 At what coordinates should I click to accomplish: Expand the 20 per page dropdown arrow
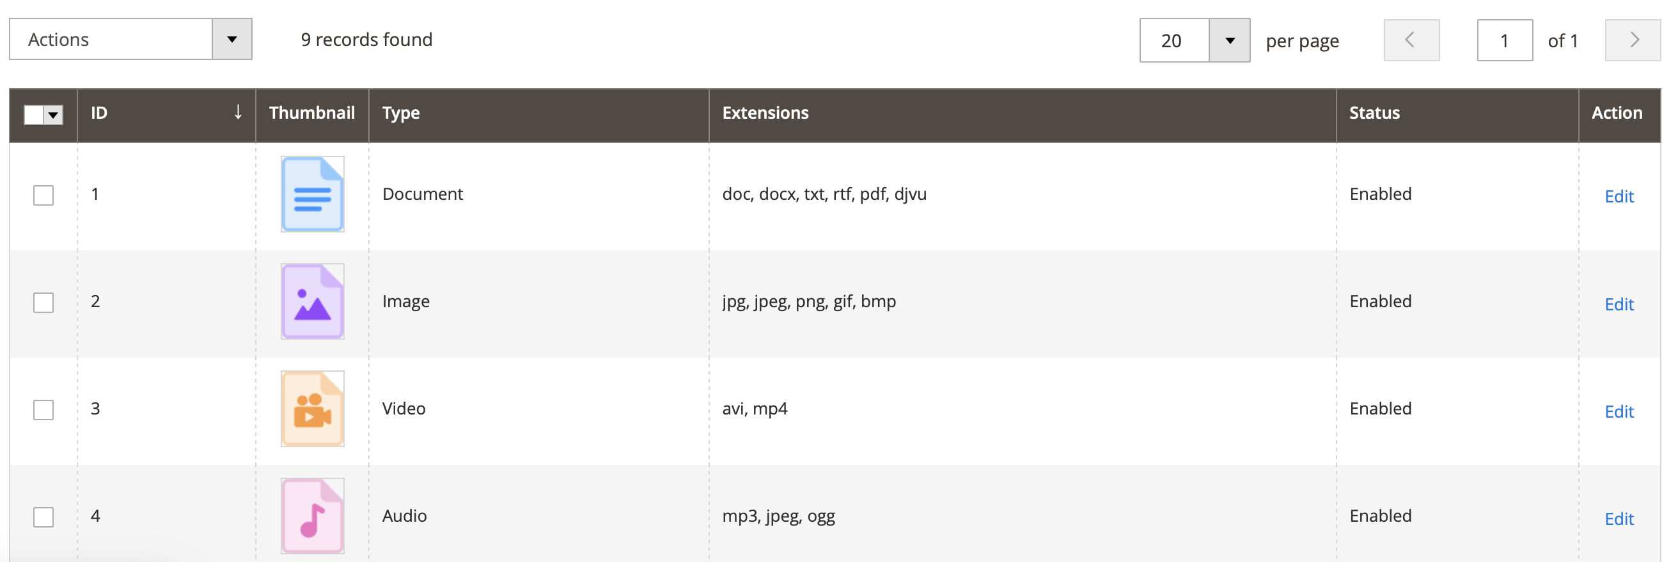1229,40
